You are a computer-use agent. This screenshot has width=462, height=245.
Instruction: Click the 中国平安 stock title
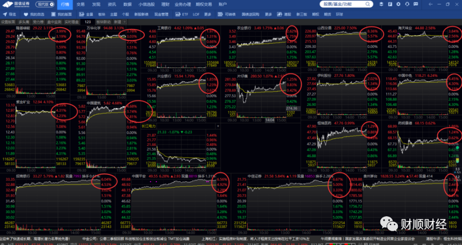[x=139, y=176]
